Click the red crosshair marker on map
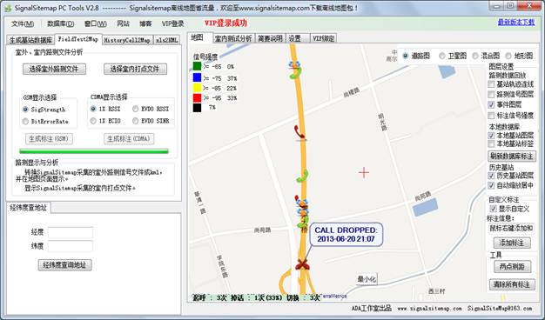 (x=364, y=172)
